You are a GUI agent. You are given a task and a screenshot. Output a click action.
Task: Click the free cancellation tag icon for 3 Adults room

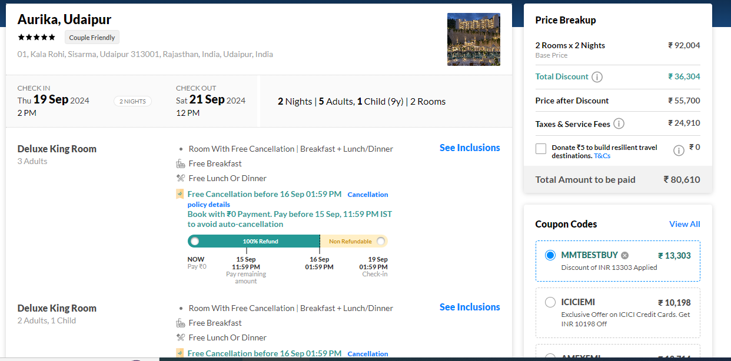coord(180,194)
